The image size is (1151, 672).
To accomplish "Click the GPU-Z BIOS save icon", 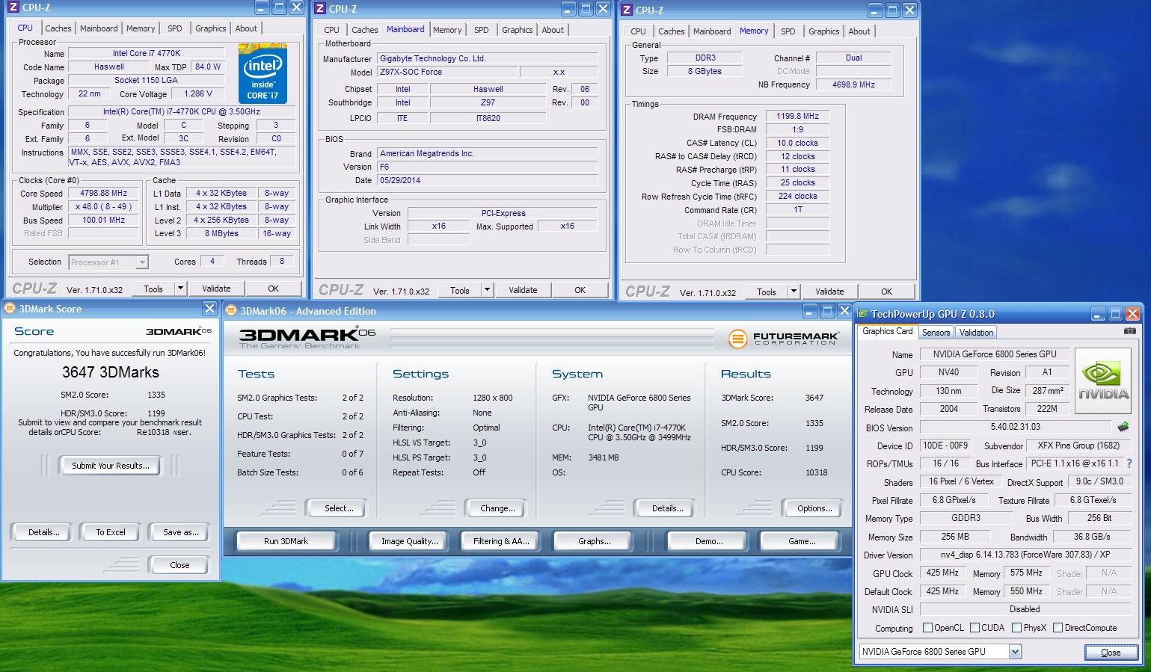I will tap(1123, 427).
